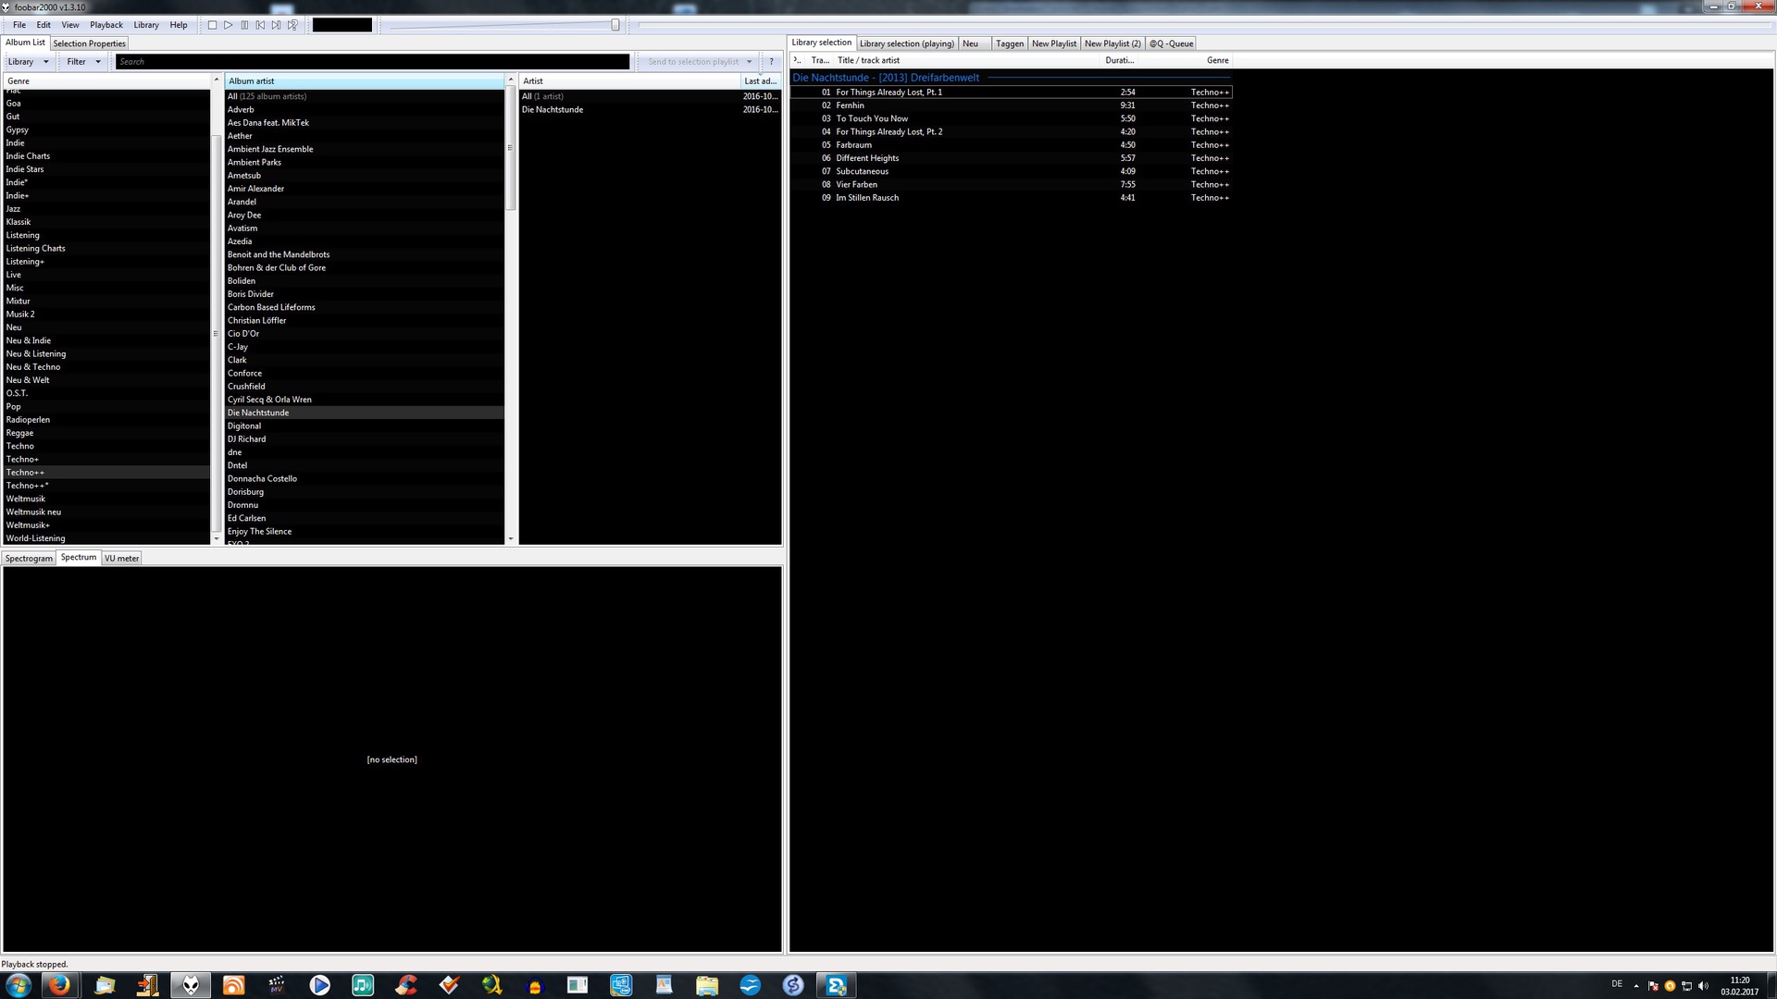
Task: Click the Stop playback button
Action: 212,25
